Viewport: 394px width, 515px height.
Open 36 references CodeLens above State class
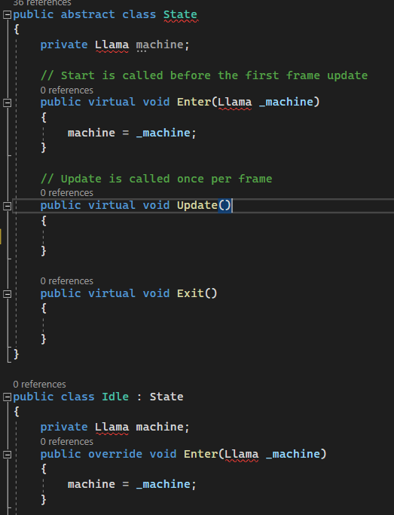coord(42,3)
